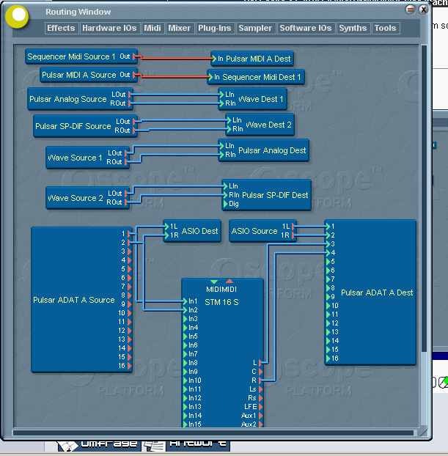Select the Pulsar Analog Source module
Viewport: 448px width, 456px height.
click(67, 99)
